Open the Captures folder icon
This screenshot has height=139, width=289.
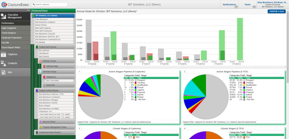(x=4, y=54)
